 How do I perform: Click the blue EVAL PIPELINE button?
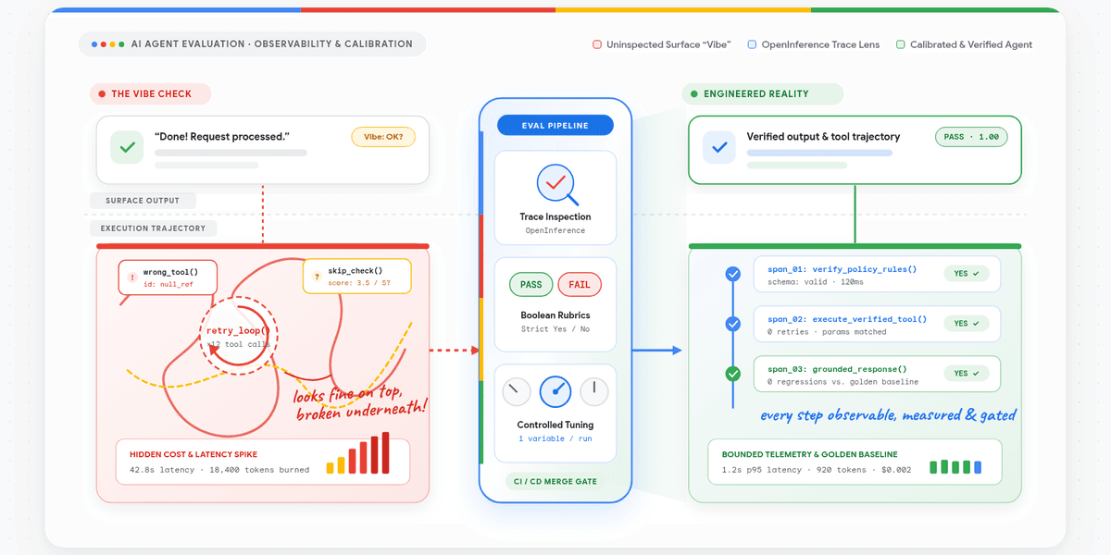(x=555, y=126)
